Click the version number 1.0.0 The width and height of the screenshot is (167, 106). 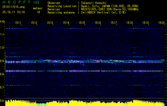(36, 2)
